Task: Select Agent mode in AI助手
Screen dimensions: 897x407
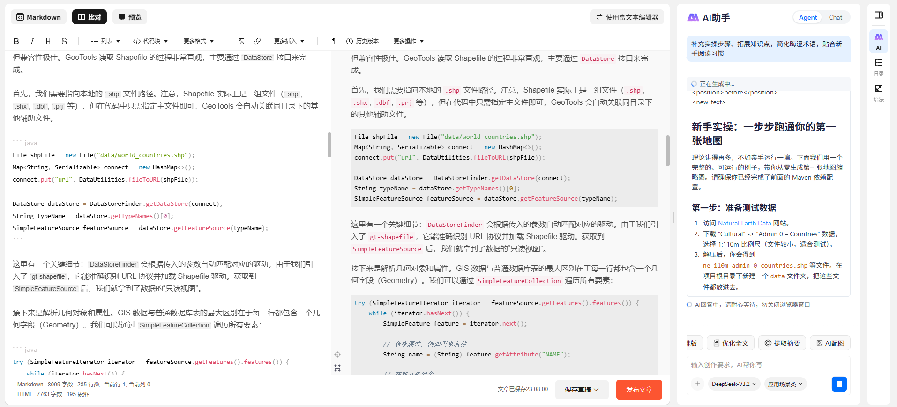Action: click(x=808, y=17)
